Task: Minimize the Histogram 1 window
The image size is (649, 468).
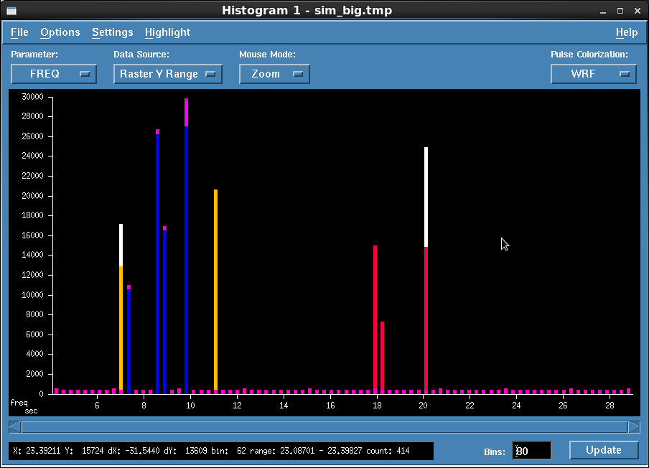Action: [x=604, y=10]
